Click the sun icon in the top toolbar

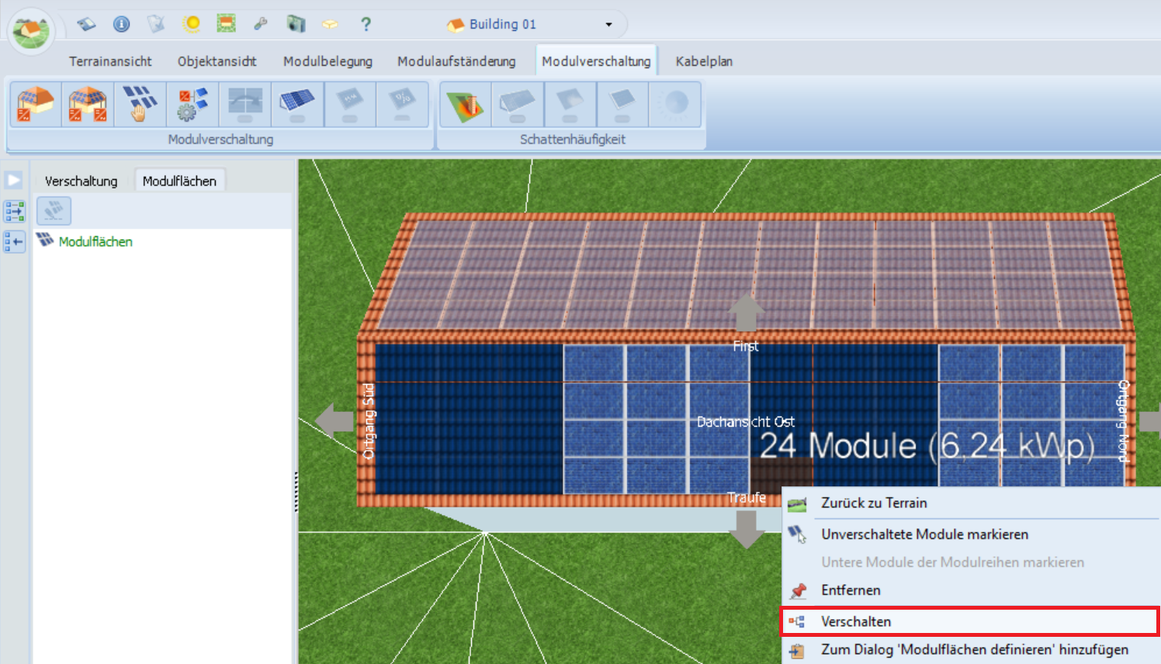[x=192, y=24]
